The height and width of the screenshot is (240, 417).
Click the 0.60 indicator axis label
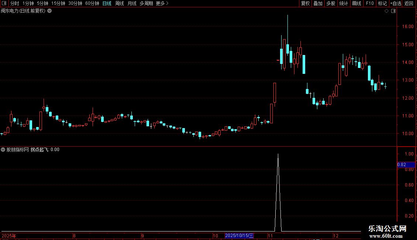pos(409,185)
